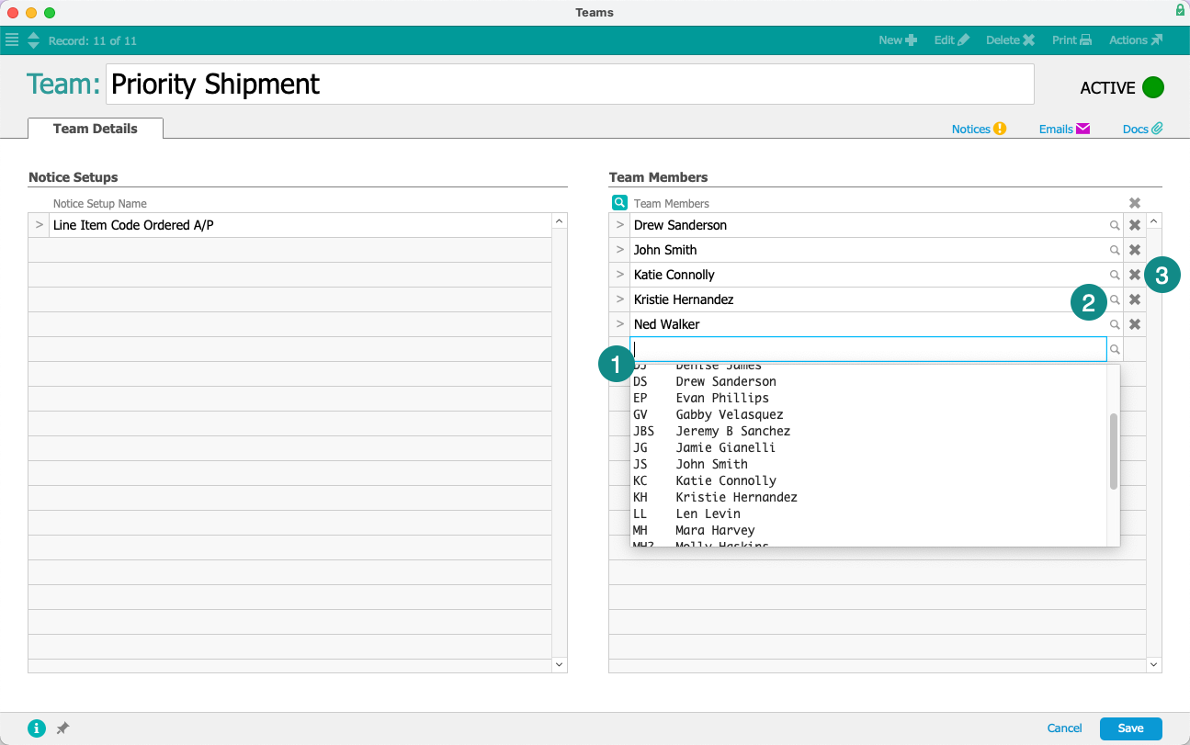Remove John Smith from the team
The height and width of the screenshot is (745, 1190).
(x=1135, y=250)
